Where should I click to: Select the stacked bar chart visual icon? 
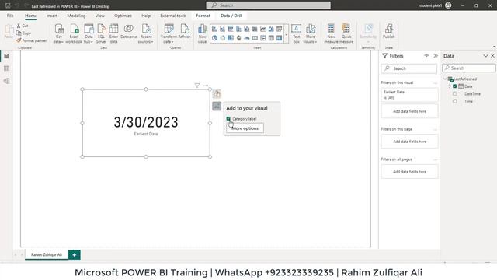[214, 30]
